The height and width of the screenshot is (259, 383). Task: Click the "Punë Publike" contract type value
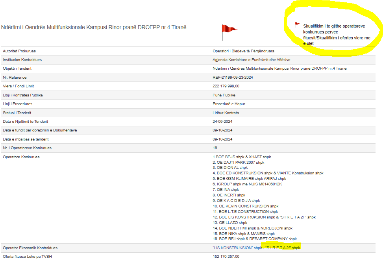(223, 95)
